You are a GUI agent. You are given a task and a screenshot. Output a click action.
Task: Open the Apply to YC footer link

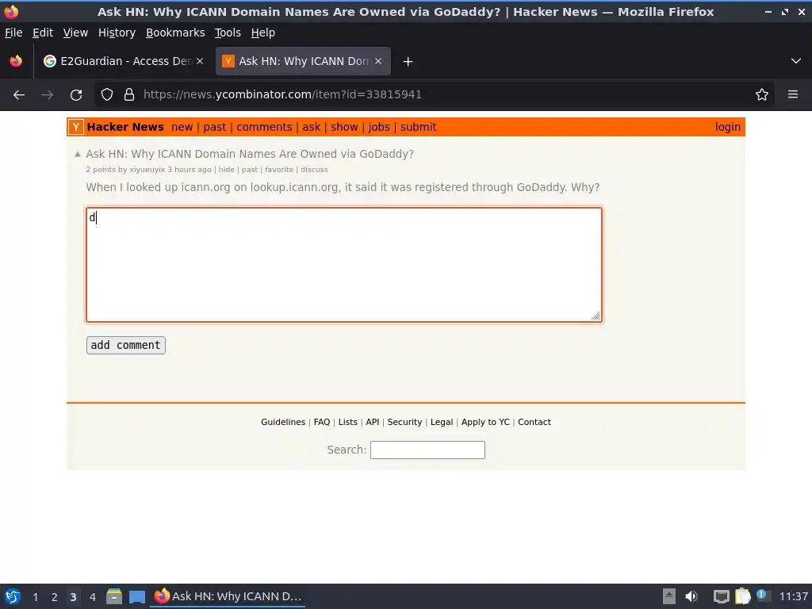pos(485,422)
